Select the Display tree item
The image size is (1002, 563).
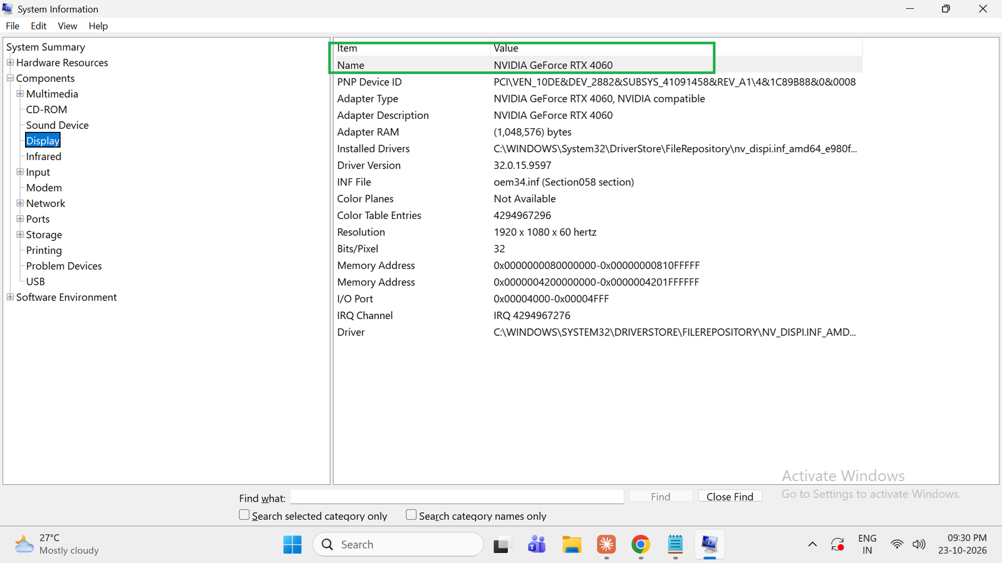click(x=43, y=141)
